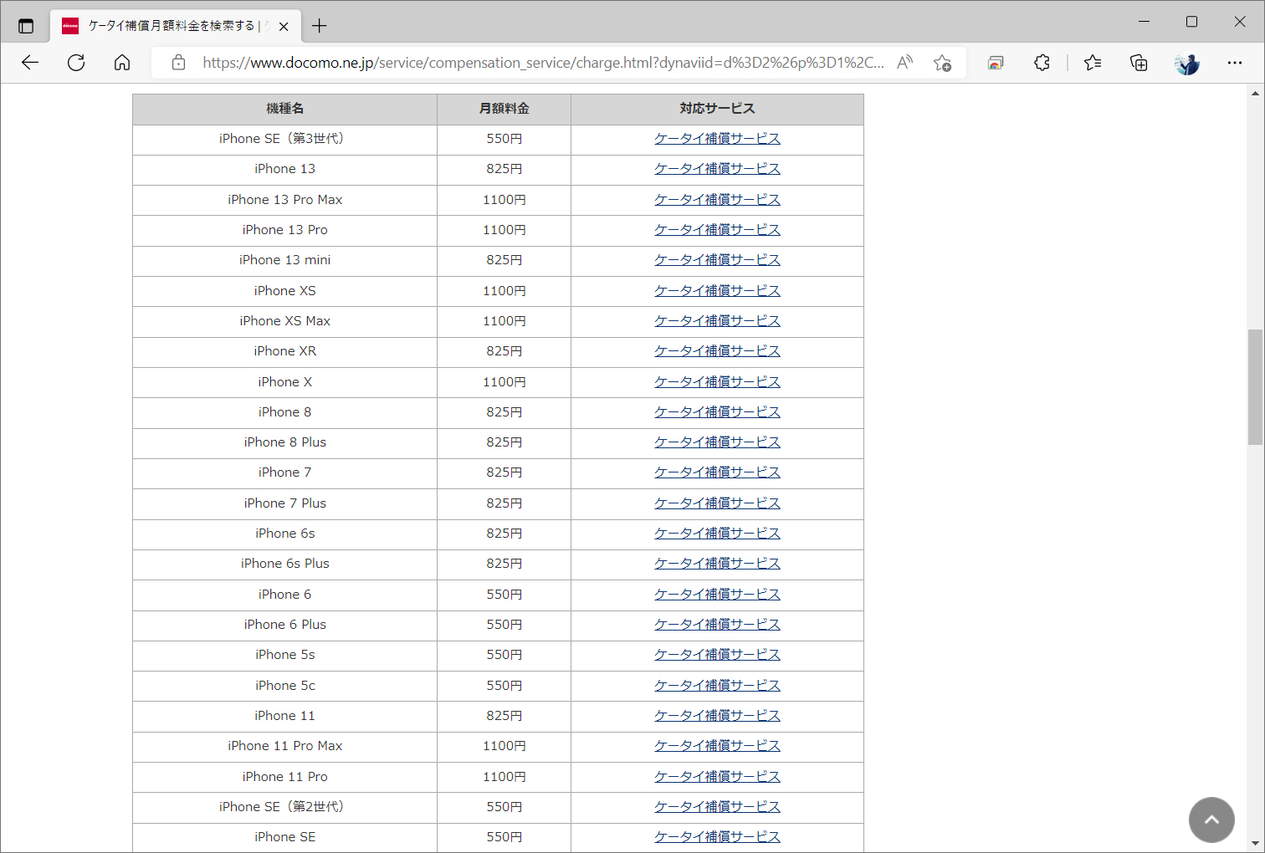Click the 機種名 column header
The image size is (1265, 853).
[x=285, y=109]
